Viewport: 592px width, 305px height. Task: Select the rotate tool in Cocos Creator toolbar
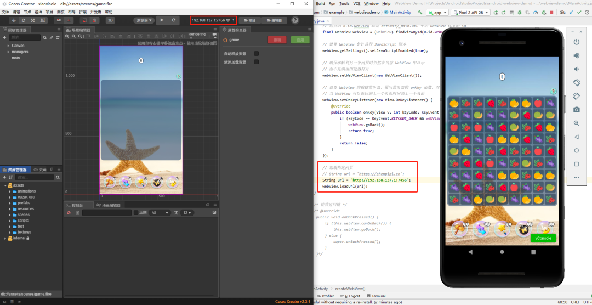(24, 20)
